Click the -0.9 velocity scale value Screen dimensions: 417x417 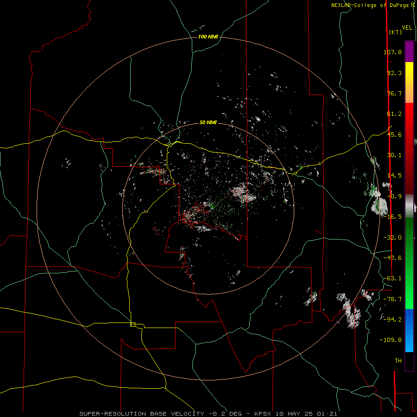click(394, 196)
